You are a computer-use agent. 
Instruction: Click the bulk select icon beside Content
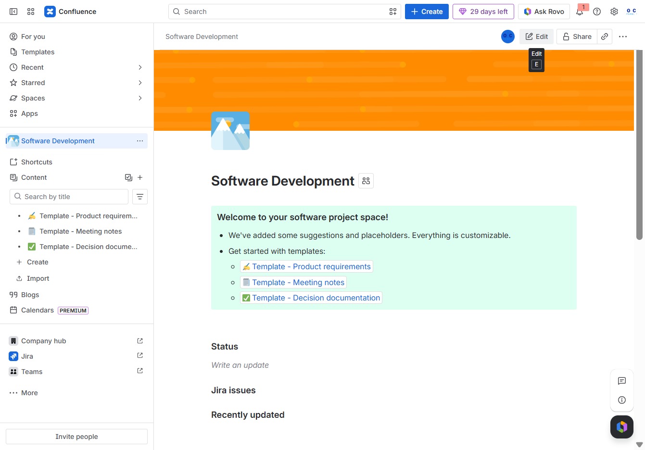(128, 177)
